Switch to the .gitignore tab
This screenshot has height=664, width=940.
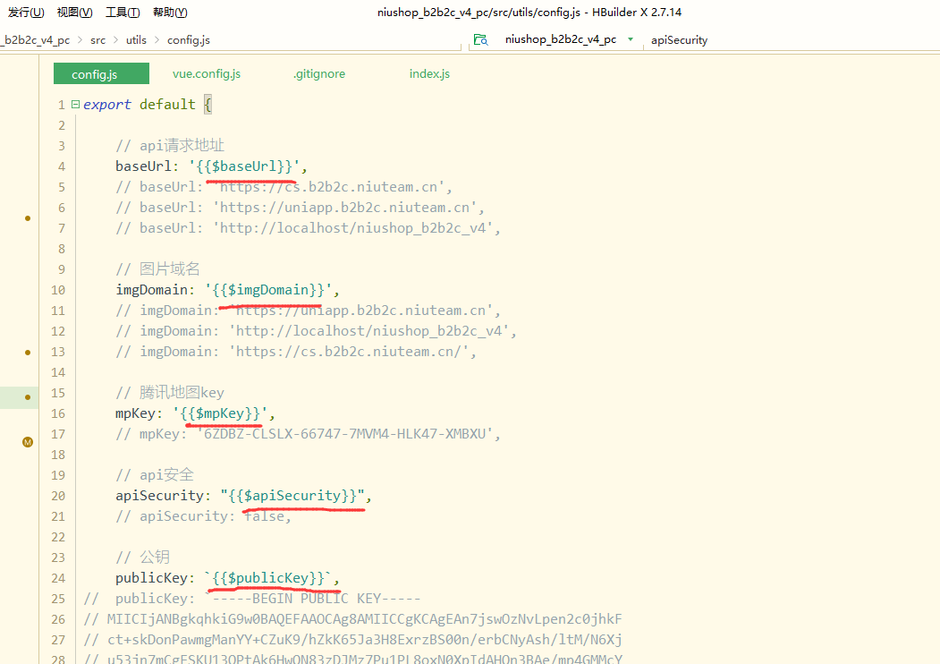coord(318,73)
